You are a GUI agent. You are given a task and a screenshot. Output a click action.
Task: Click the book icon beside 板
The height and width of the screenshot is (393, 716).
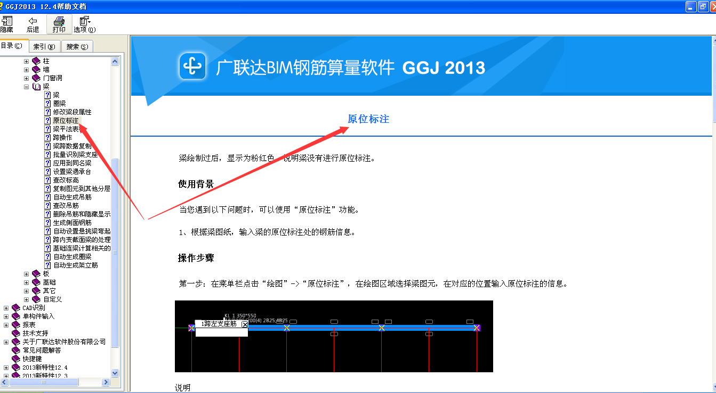[x=36, y=274]
